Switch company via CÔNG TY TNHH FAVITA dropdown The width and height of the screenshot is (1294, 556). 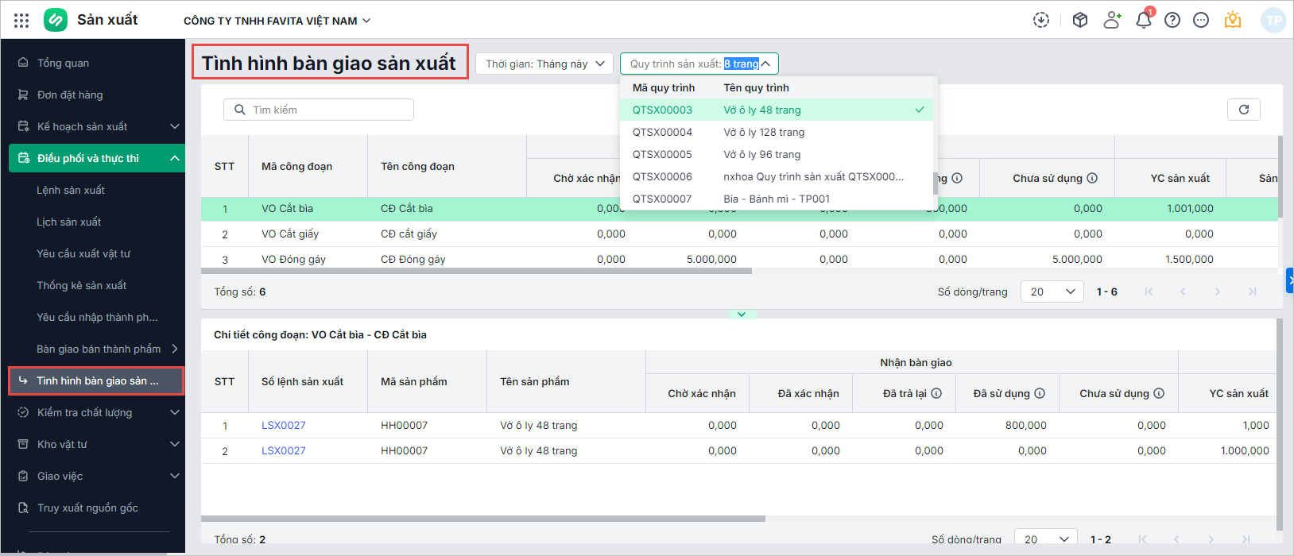pos(277,21)
